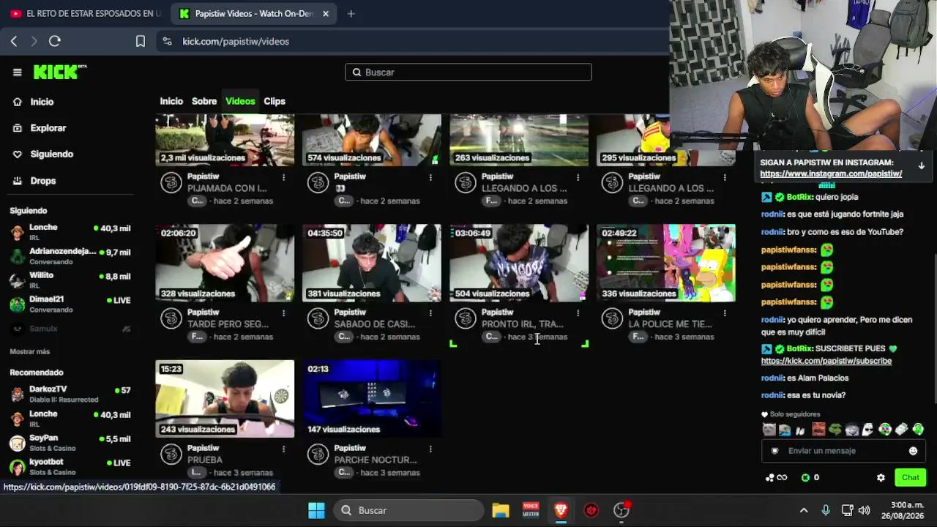Close the Papistiw Videos tab
Viewport: 937px width, 527px height.
(326, 13)
